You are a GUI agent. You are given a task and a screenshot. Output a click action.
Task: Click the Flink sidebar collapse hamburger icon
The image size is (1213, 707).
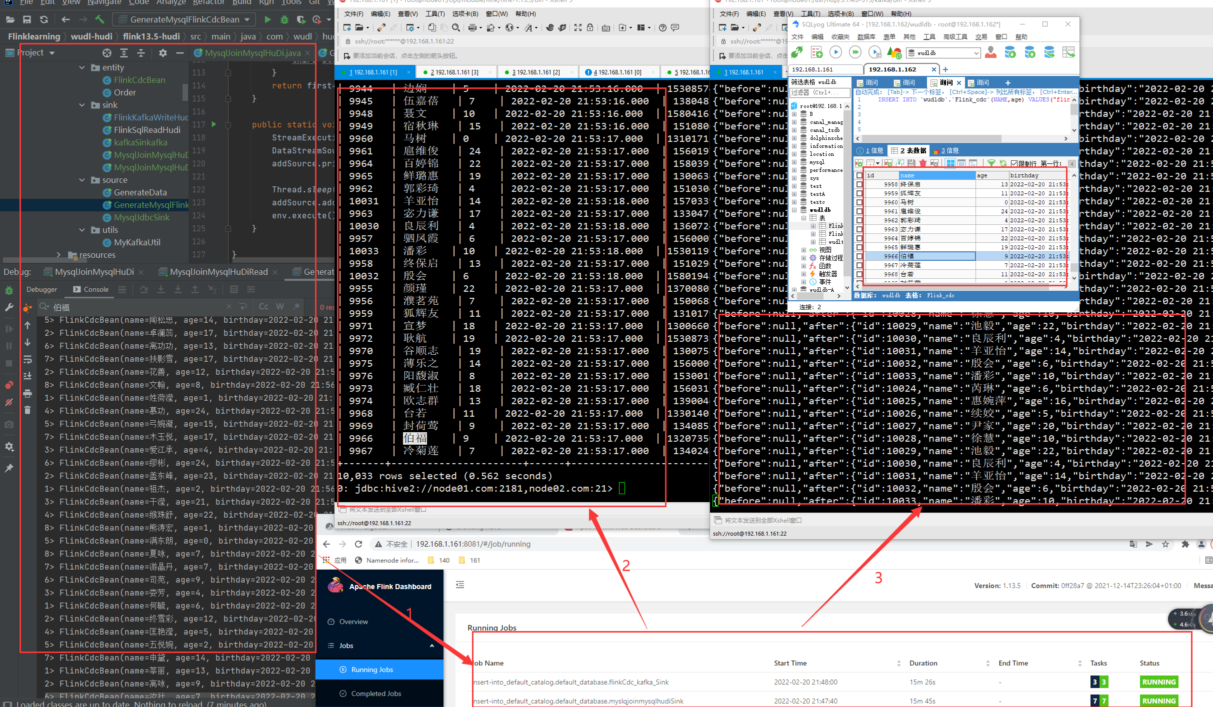click(x=460, y=585)
